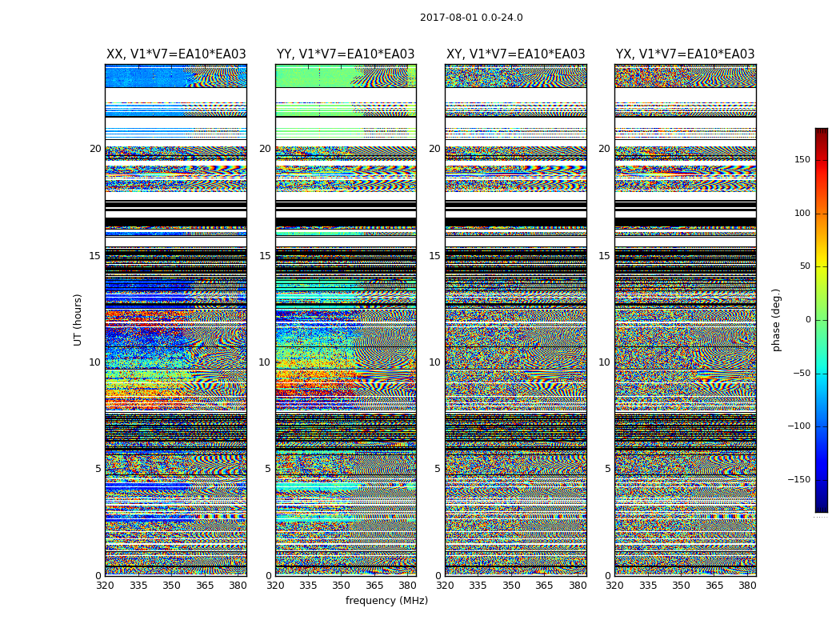Click inside the YY phase waterfall plot

pyautogui.click(x=346, y=320)
